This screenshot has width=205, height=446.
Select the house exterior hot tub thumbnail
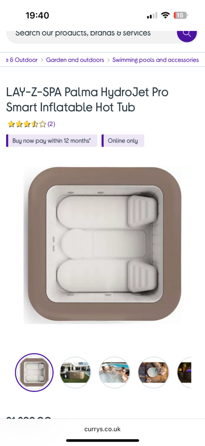tap(76, 372)
